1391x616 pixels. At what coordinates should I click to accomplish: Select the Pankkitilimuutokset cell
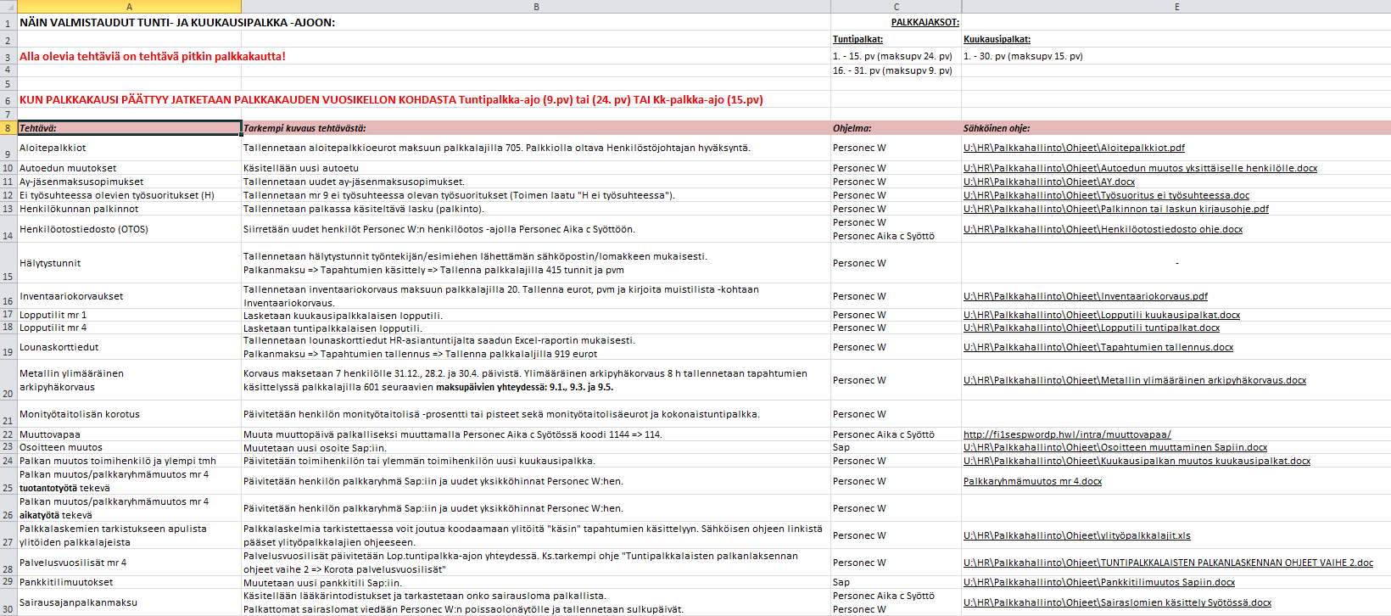click(x=129, y=582)
